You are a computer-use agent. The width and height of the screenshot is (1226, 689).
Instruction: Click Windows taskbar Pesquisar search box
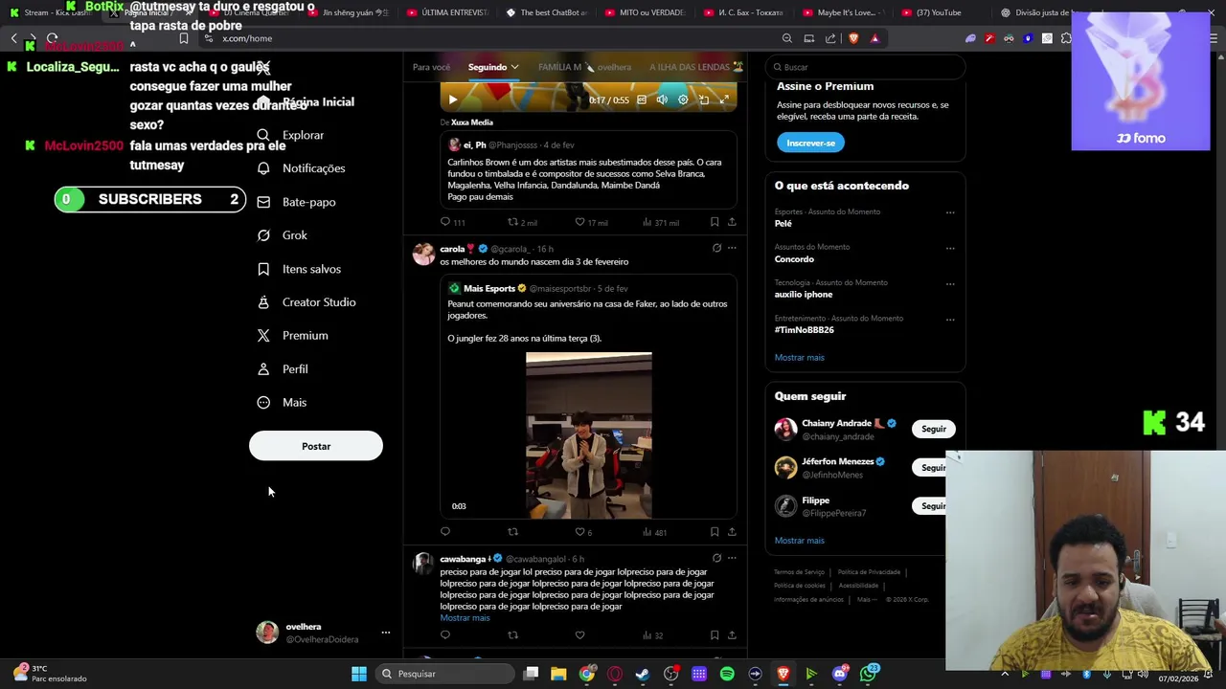[x=445, y=674]
